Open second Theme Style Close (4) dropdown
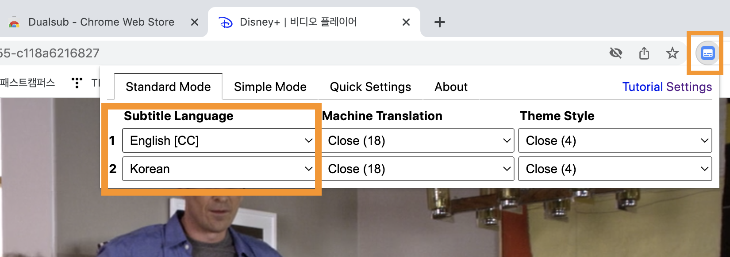This screenshot has height=257, width=730. [x=615, y=169]
